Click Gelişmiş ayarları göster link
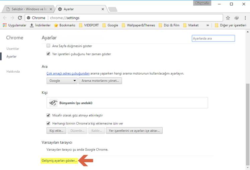 (59, 161)
